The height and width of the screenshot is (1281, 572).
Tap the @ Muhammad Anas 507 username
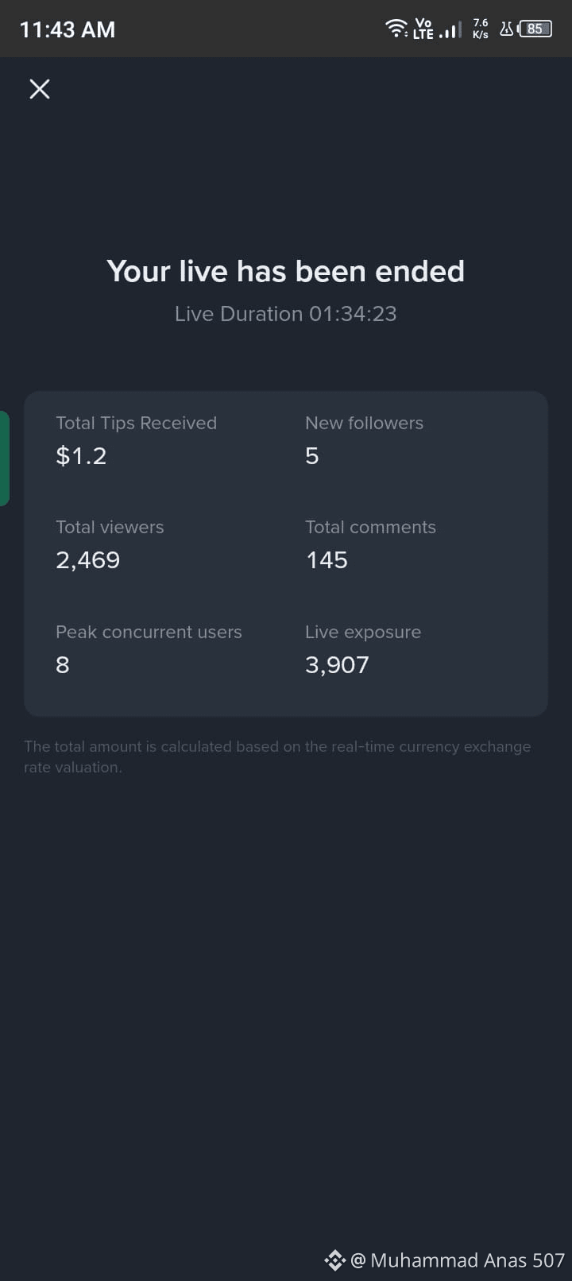tap(458, 1260)
